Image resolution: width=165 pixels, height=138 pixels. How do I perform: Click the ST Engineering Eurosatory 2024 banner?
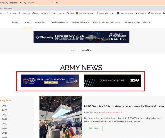coord(81,37)
